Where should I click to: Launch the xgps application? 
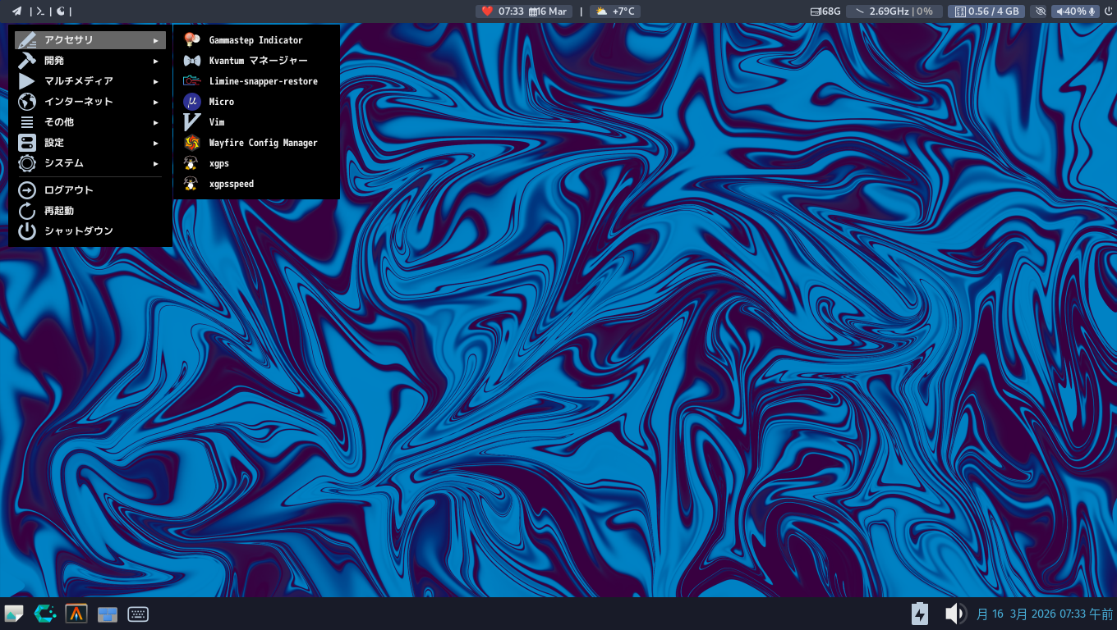[256, 163]
